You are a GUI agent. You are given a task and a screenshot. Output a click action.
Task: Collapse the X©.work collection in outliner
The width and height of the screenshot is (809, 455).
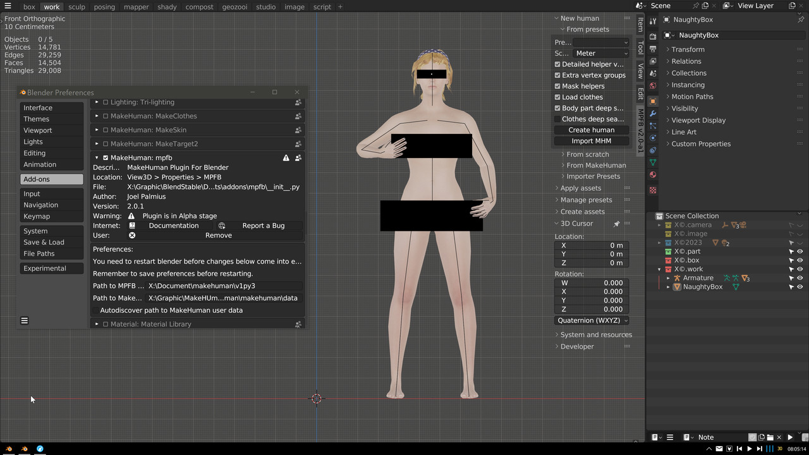(660, 269)
